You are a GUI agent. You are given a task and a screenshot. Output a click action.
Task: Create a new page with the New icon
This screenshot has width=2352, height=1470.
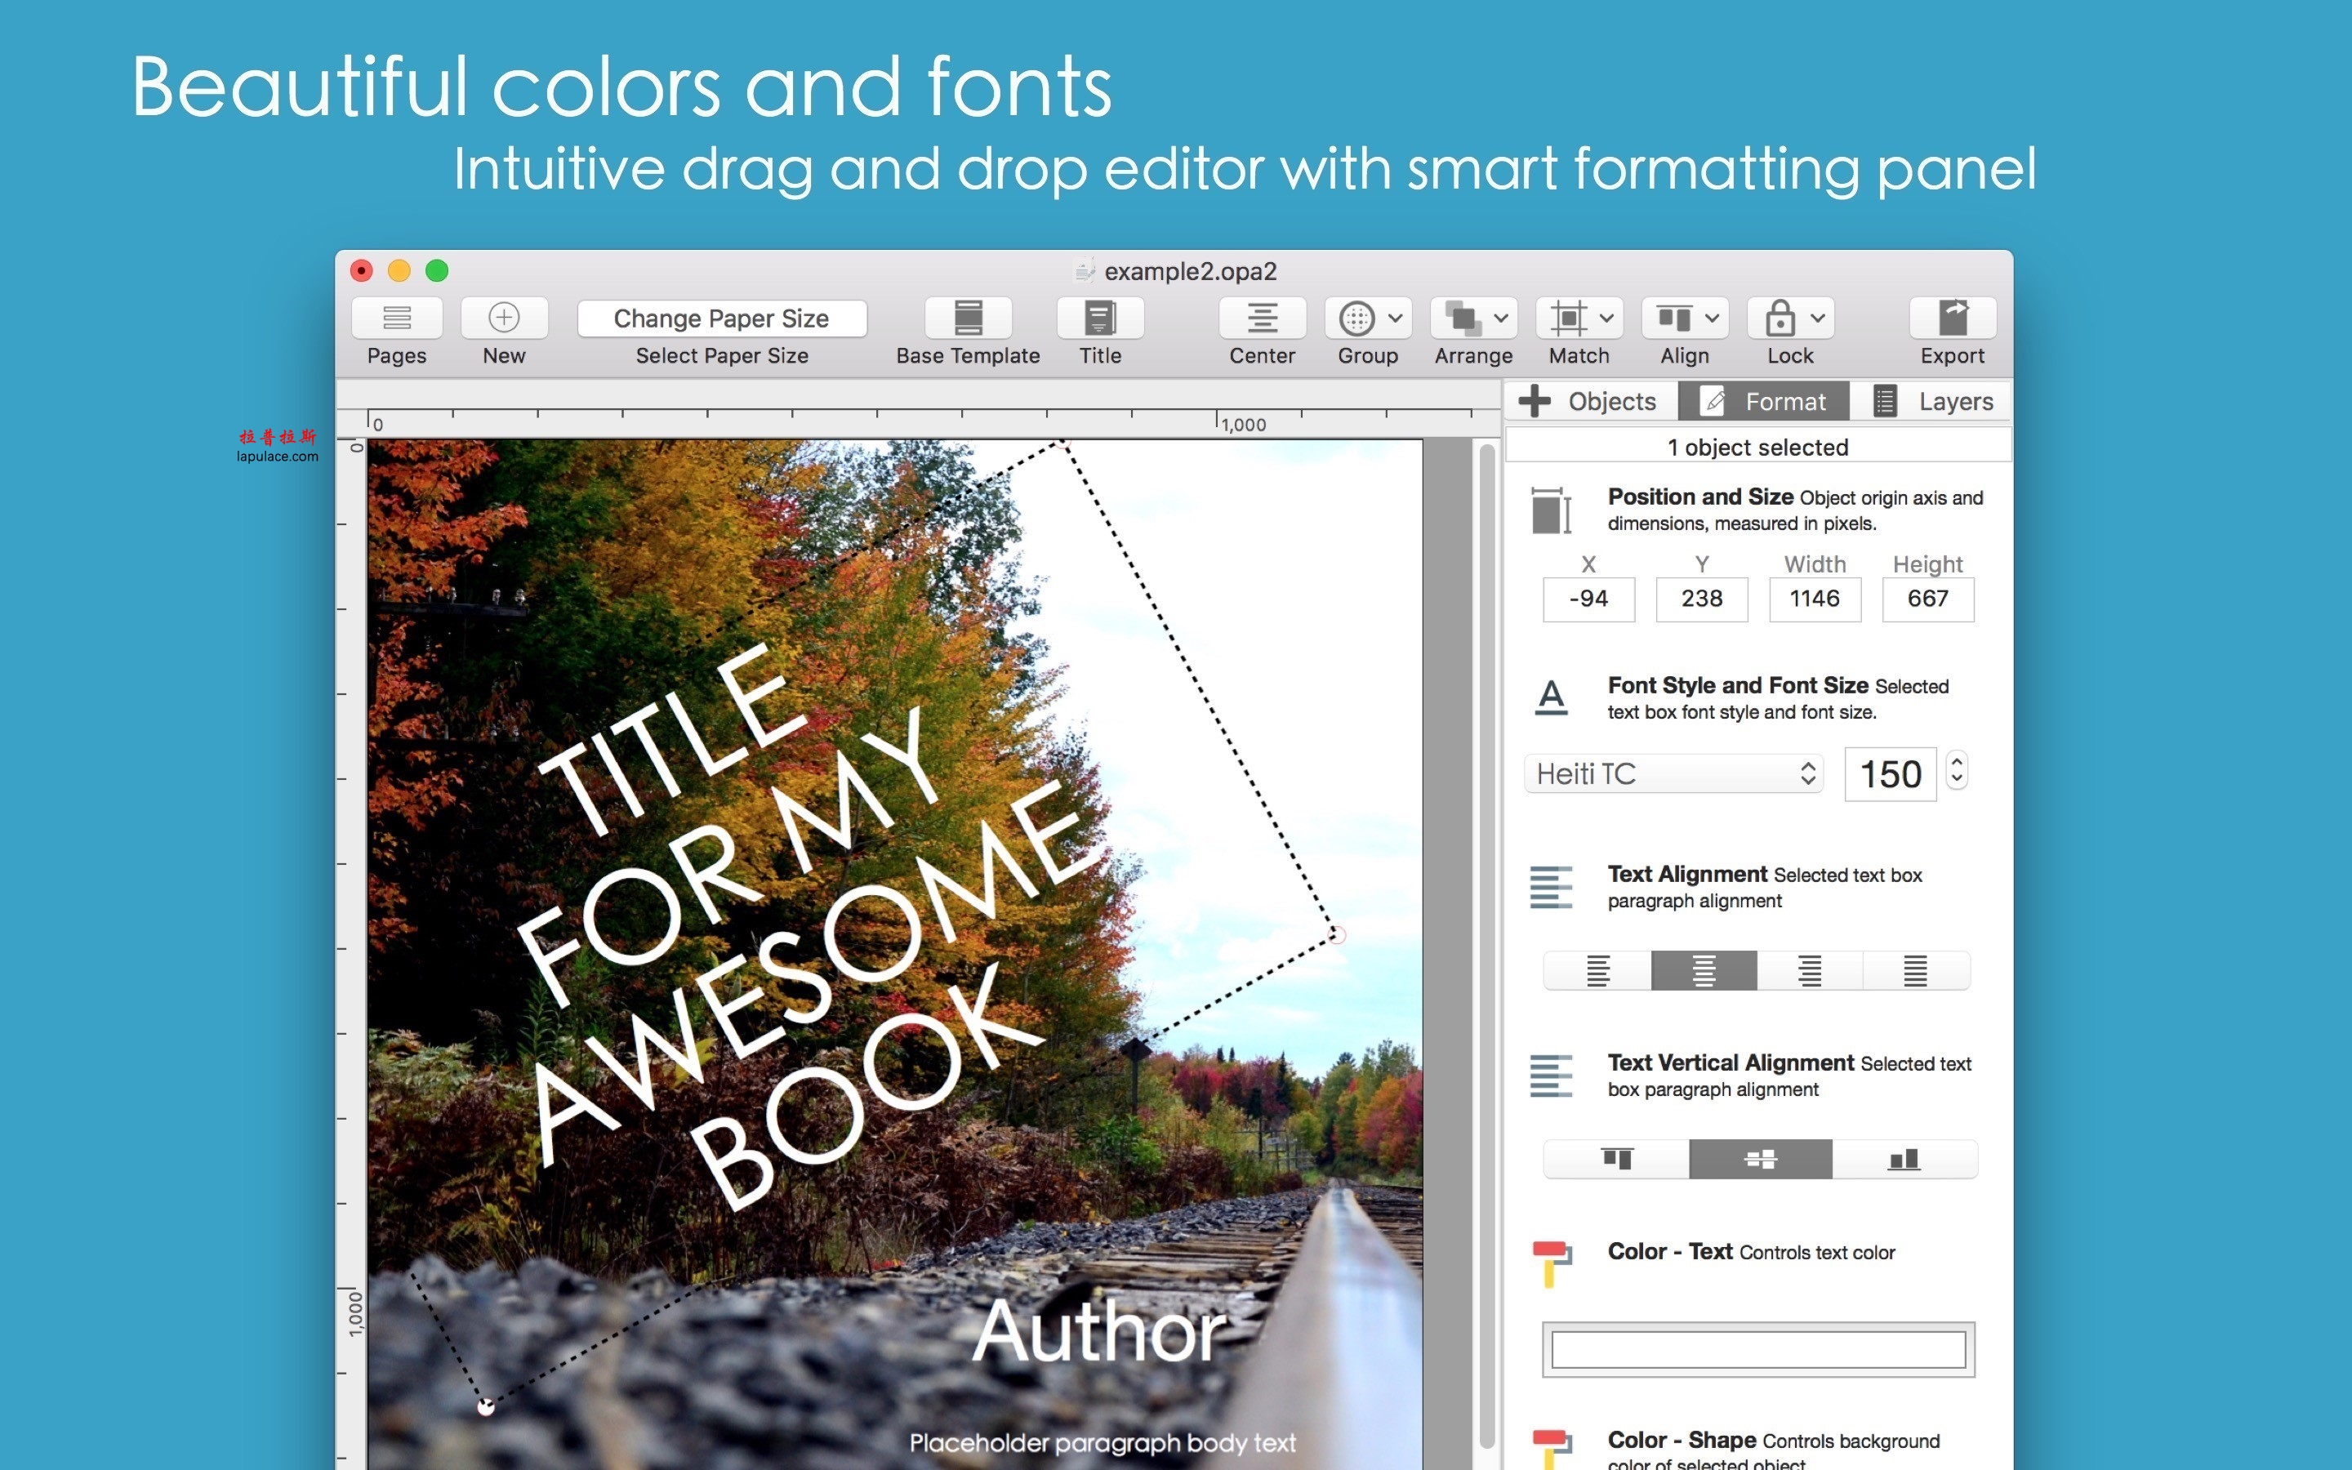pos(503,318)
